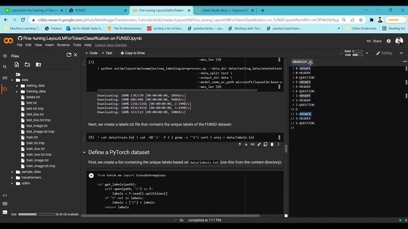Reload the browser page
The width and height of the screenshot is (408, 229).
point(23,20)
